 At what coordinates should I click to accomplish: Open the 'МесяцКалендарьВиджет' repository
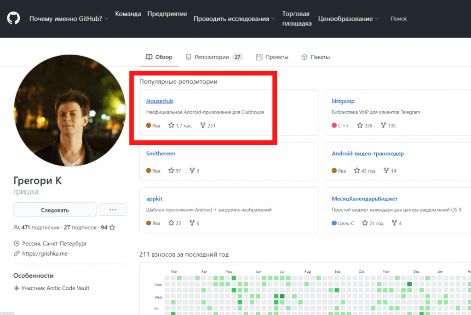(x=365, y=199)
